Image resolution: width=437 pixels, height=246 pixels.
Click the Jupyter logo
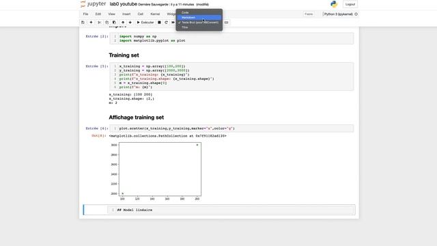pos(94,4)
